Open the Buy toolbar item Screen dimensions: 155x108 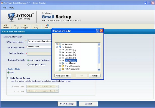pos(36,27)
